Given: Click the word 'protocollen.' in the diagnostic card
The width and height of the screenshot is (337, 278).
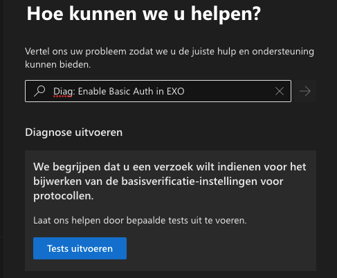Looking at the screenshot, I should pyautogui.click(x=64, y=196).
